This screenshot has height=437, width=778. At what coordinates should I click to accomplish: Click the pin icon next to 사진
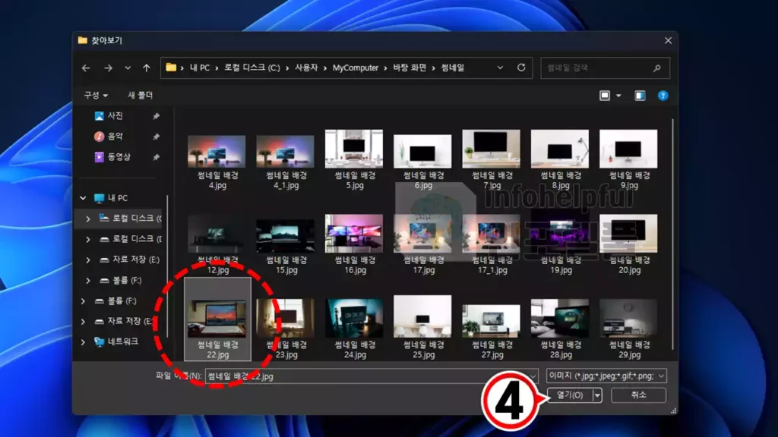[x=157, y=116]
